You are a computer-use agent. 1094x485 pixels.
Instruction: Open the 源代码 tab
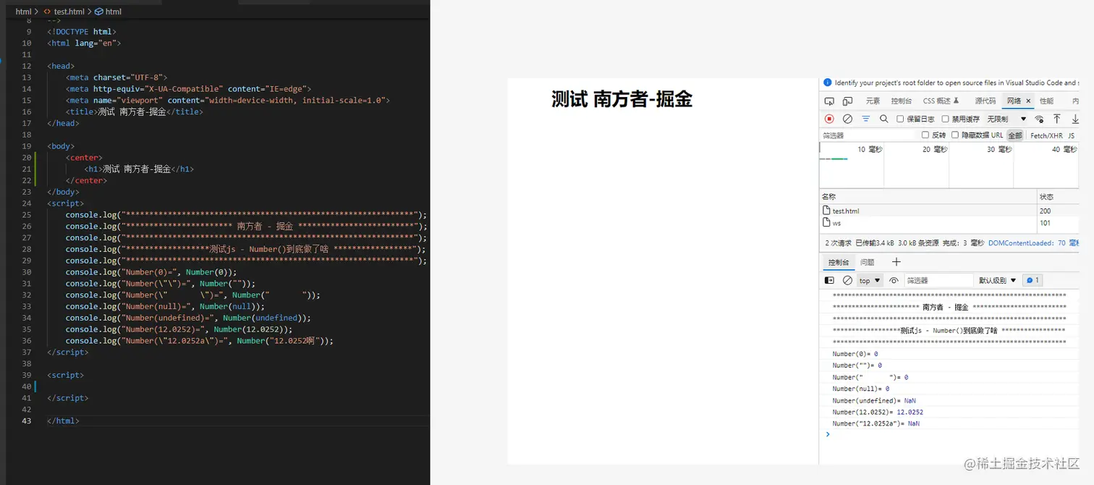pos(985,101)
